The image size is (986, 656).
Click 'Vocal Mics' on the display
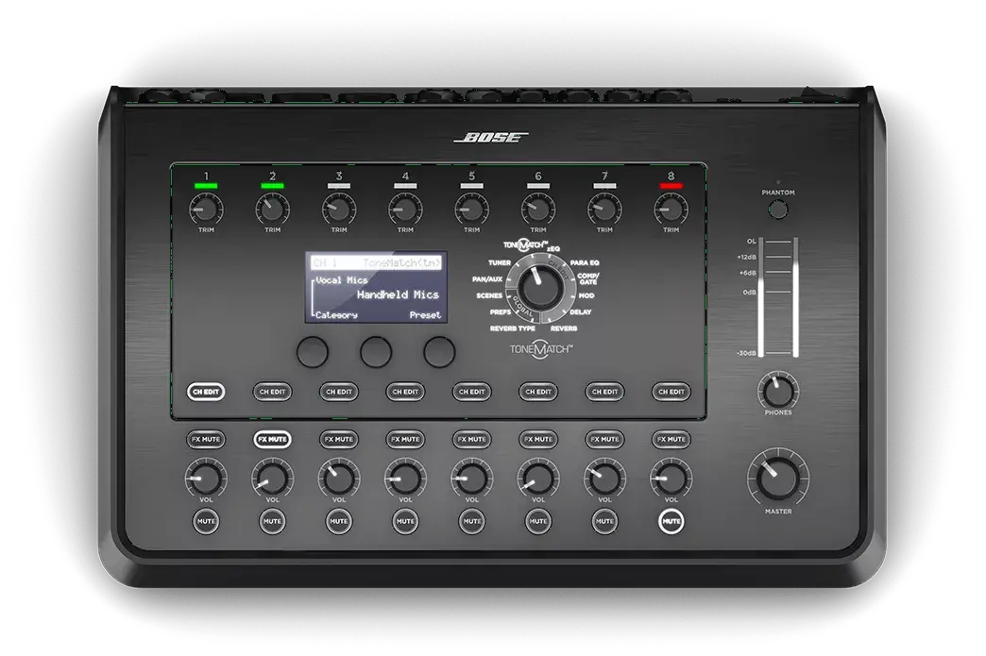pyautogui.click(x=342, y=280)
